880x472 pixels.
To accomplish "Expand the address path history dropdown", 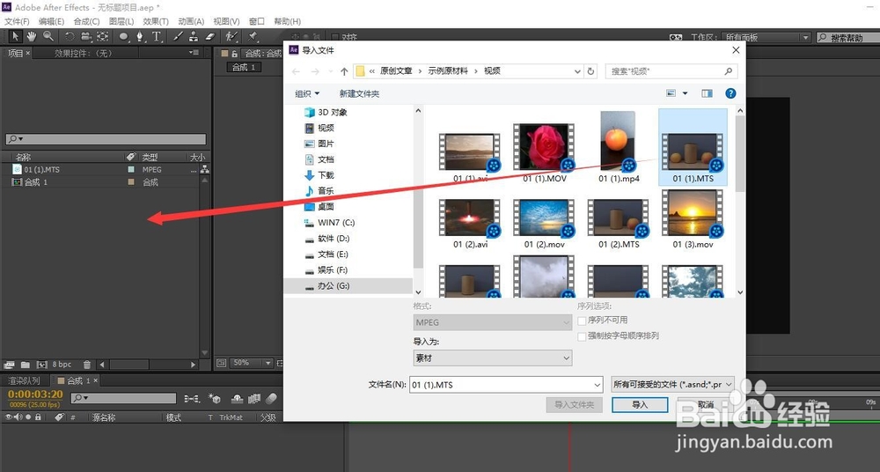I will pos(577,71).
